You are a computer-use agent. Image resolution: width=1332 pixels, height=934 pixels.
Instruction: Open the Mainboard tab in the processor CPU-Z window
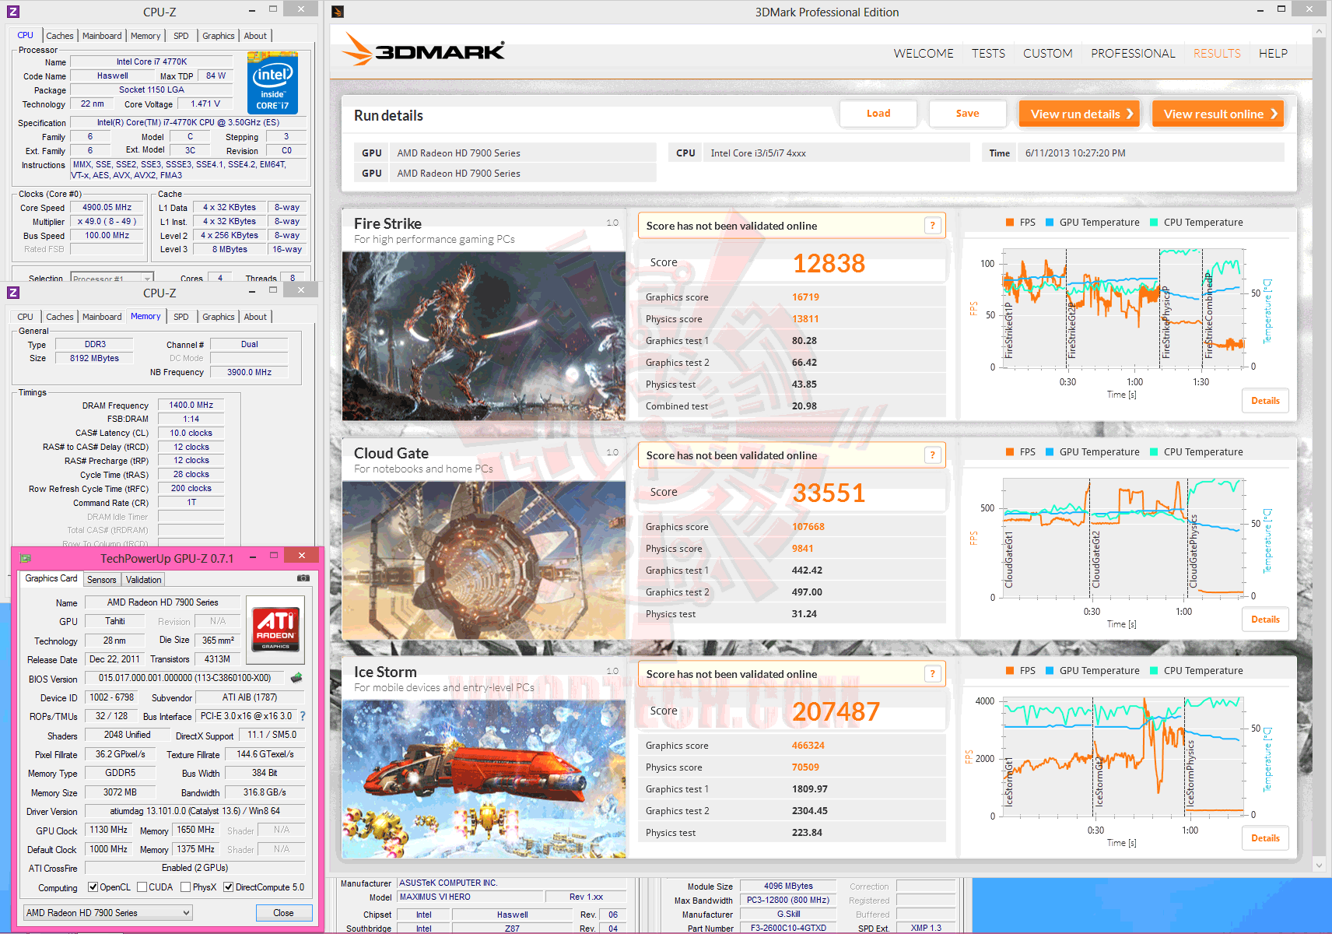(102, 36)
